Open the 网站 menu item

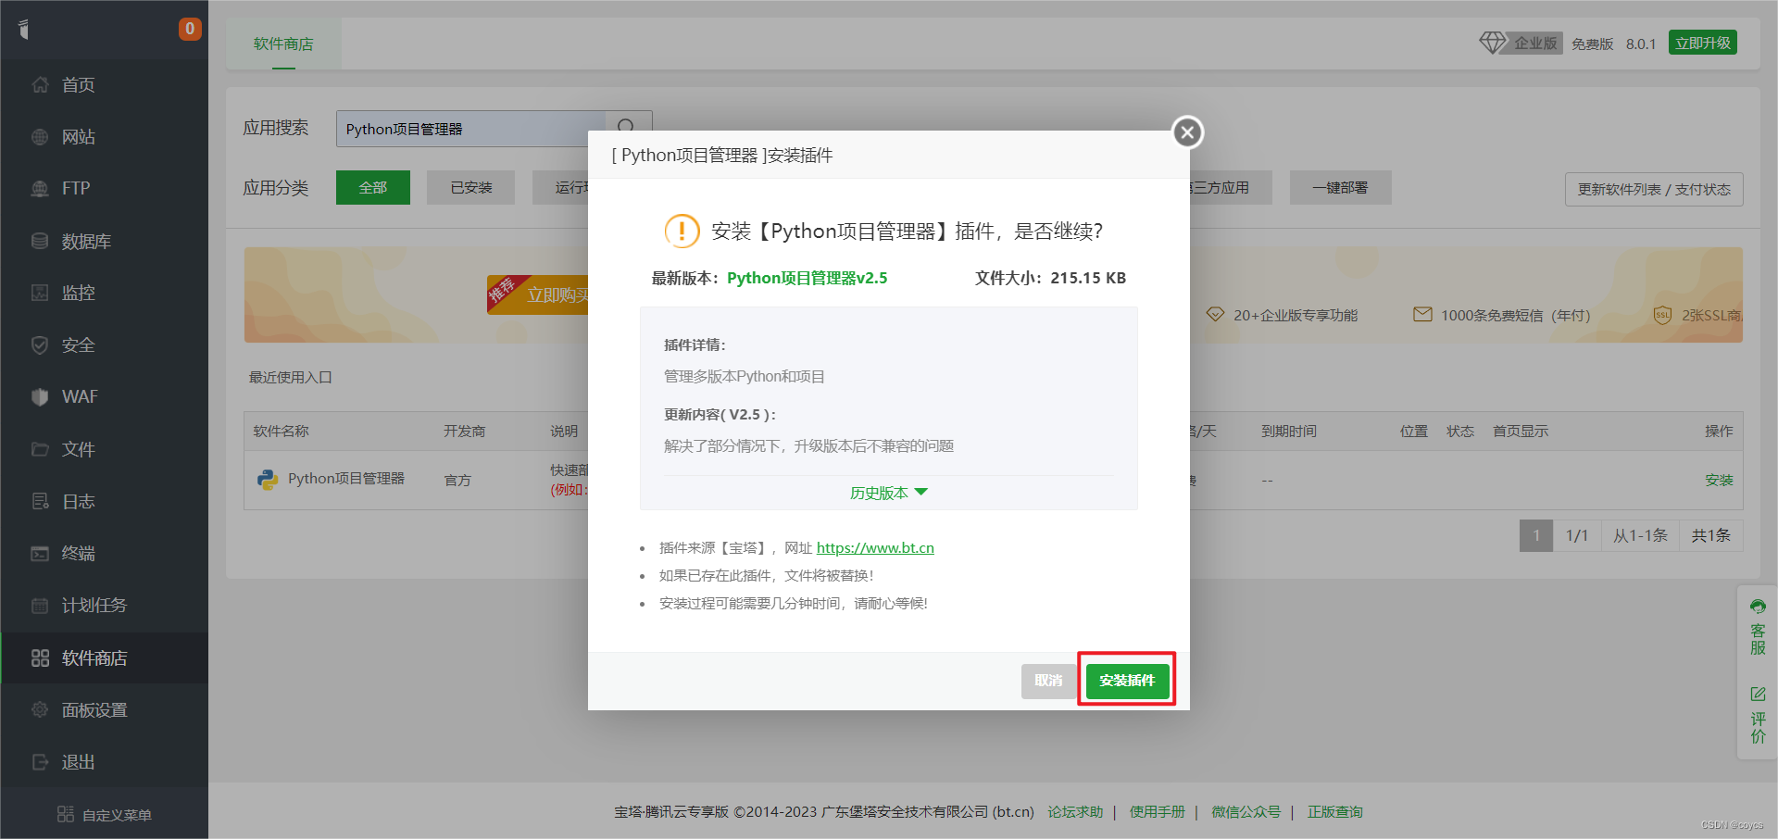pos(105,137)
